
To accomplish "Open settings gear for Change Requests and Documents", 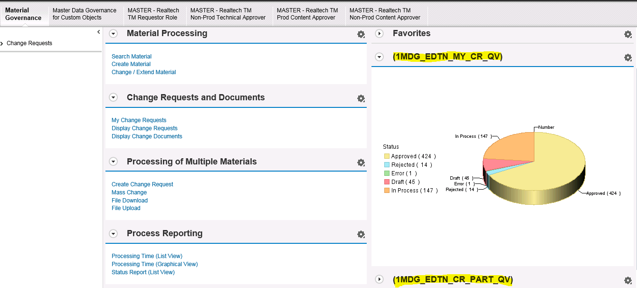I will click(x=361, y=98).
